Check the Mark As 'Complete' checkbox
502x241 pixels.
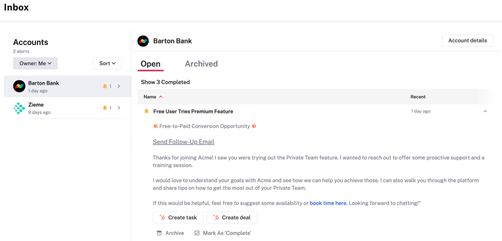pyautogui.click(x=197, y=233)
